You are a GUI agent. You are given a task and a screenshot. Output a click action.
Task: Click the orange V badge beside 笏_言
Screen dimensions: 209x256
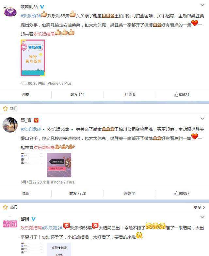point(36,120)
